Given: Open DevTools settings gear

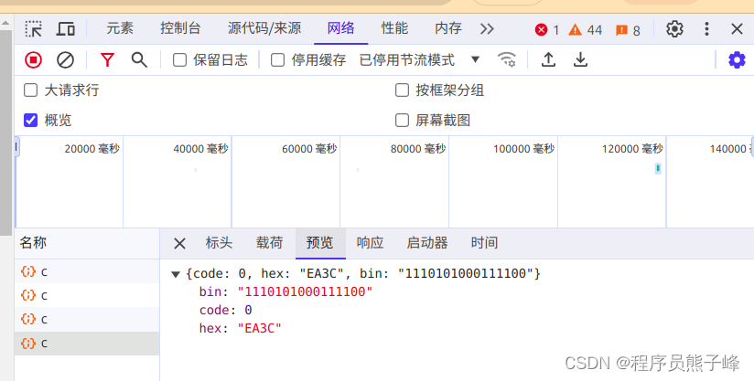Looking at the screenshot, I should coord(674,29).
